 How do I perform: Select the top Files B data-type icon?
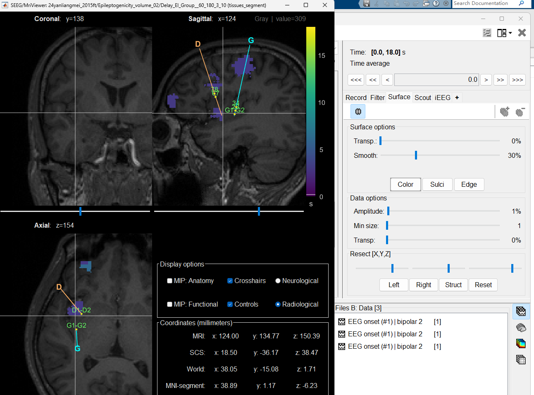pos(521,312)
